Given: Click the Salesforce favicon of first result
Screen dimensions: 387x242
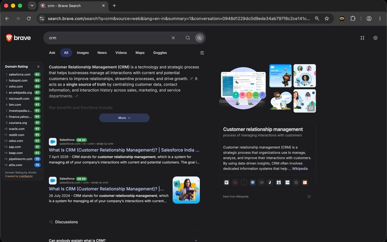Looking at the screenshot, I should click(x=53, y=142).
